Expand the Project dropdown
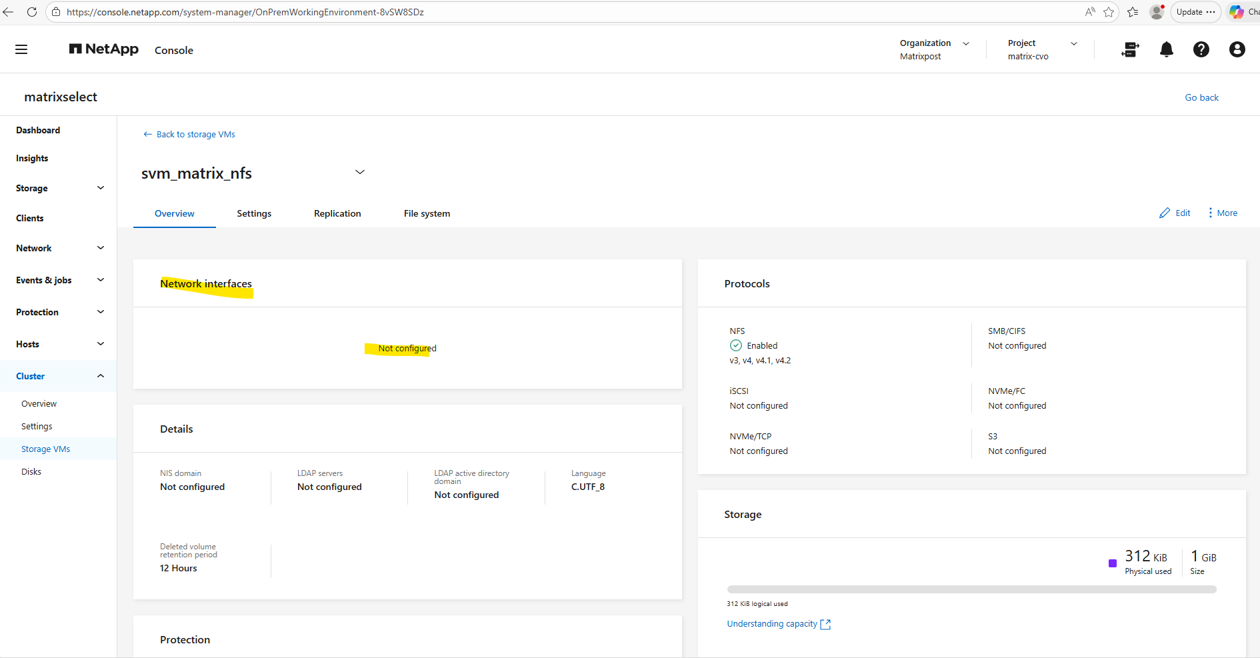The width and height of the screenshot is (1260, 658). coord(1073,43)
